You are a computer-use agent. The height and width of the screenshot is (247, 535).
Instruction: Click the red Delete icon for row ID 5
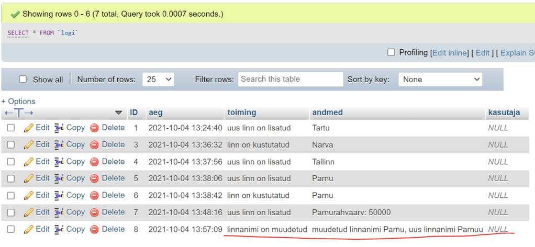coord(94,178)
